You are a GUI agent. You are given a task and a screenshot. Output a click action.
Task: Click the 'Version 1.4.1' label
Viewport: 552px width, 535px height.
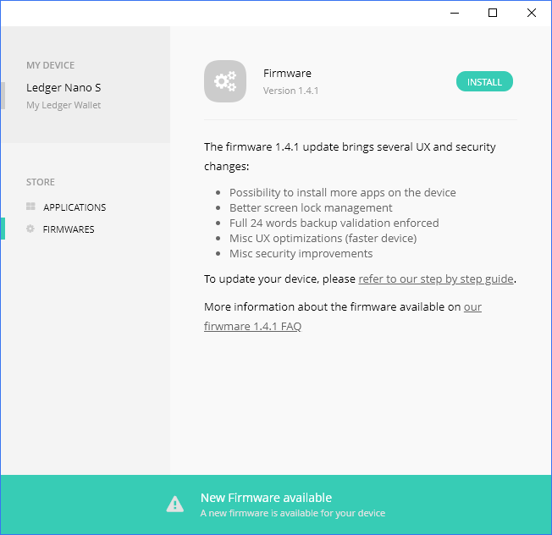point(290,91)
